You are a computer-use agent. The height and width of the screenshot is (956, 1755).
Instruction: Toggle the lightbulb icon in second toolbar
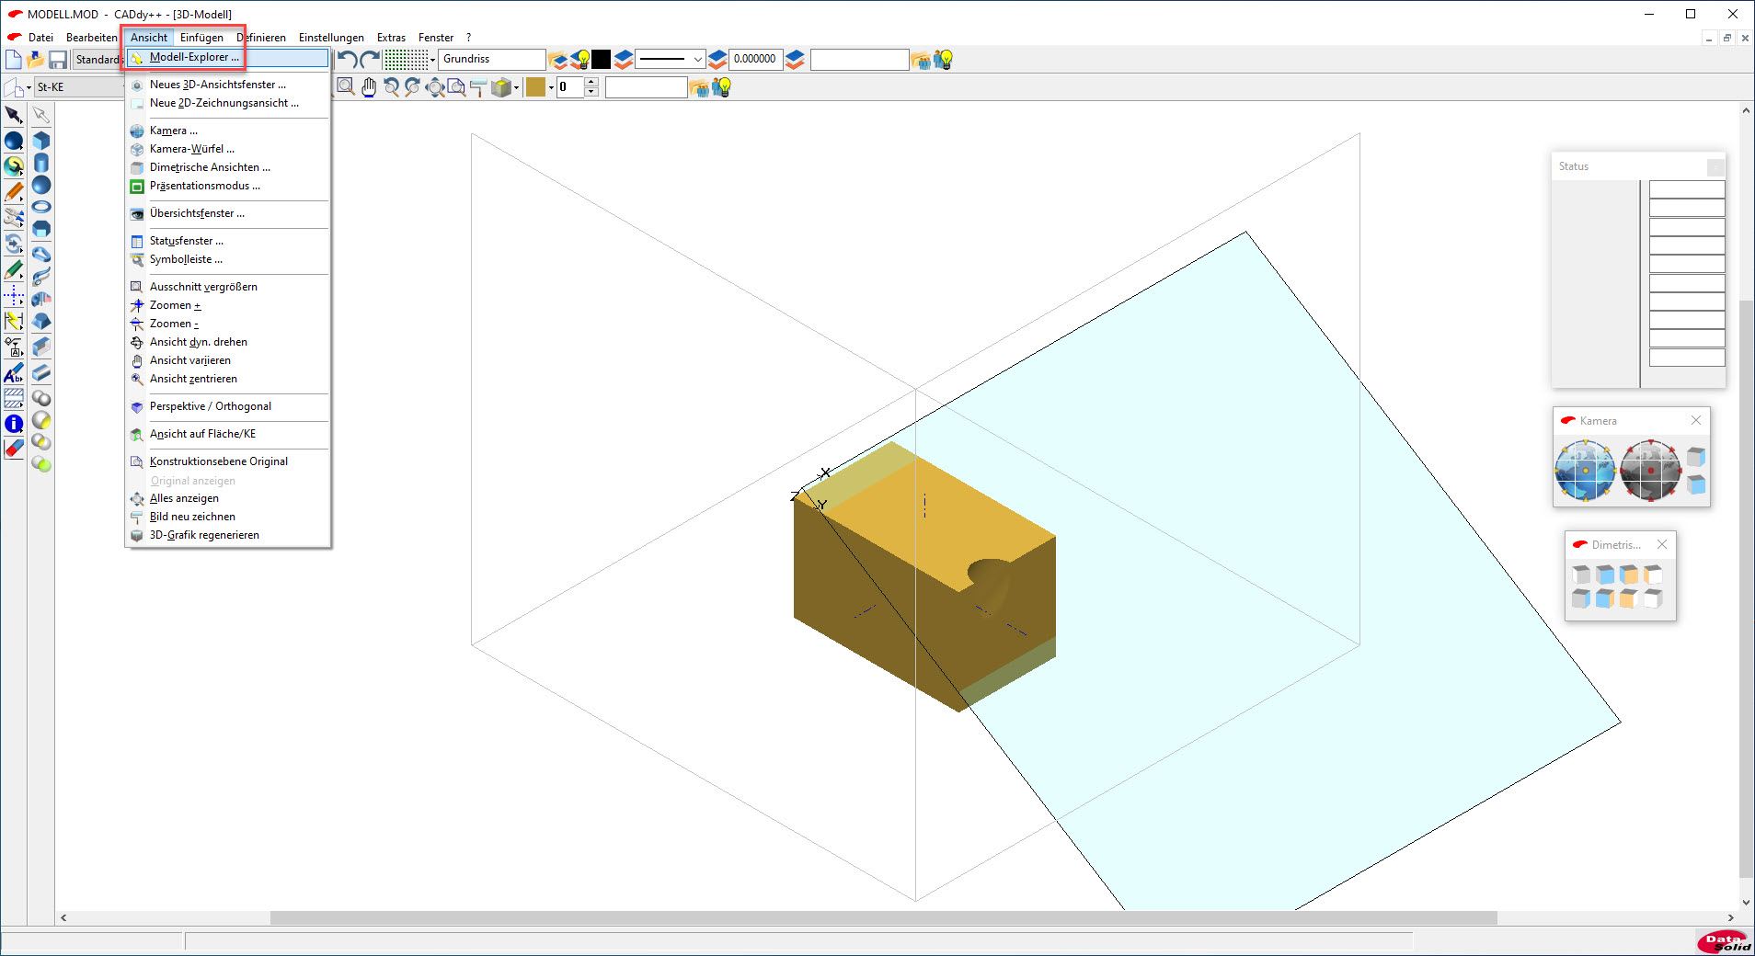722,87
